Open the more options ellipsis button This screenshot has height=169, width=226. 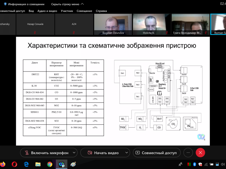pyautogui.click(x=188, y=153)
